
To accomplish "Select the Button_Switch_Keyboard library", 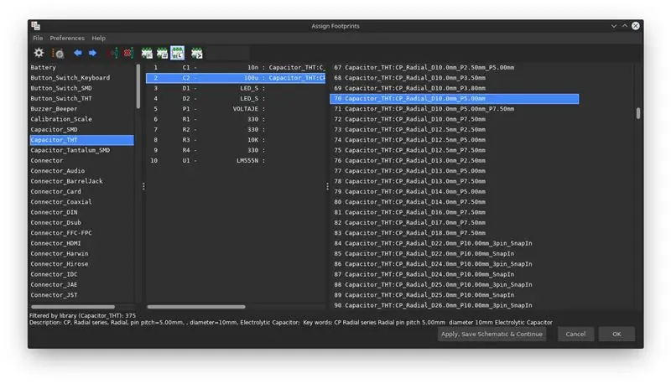I will click(81, 78).
